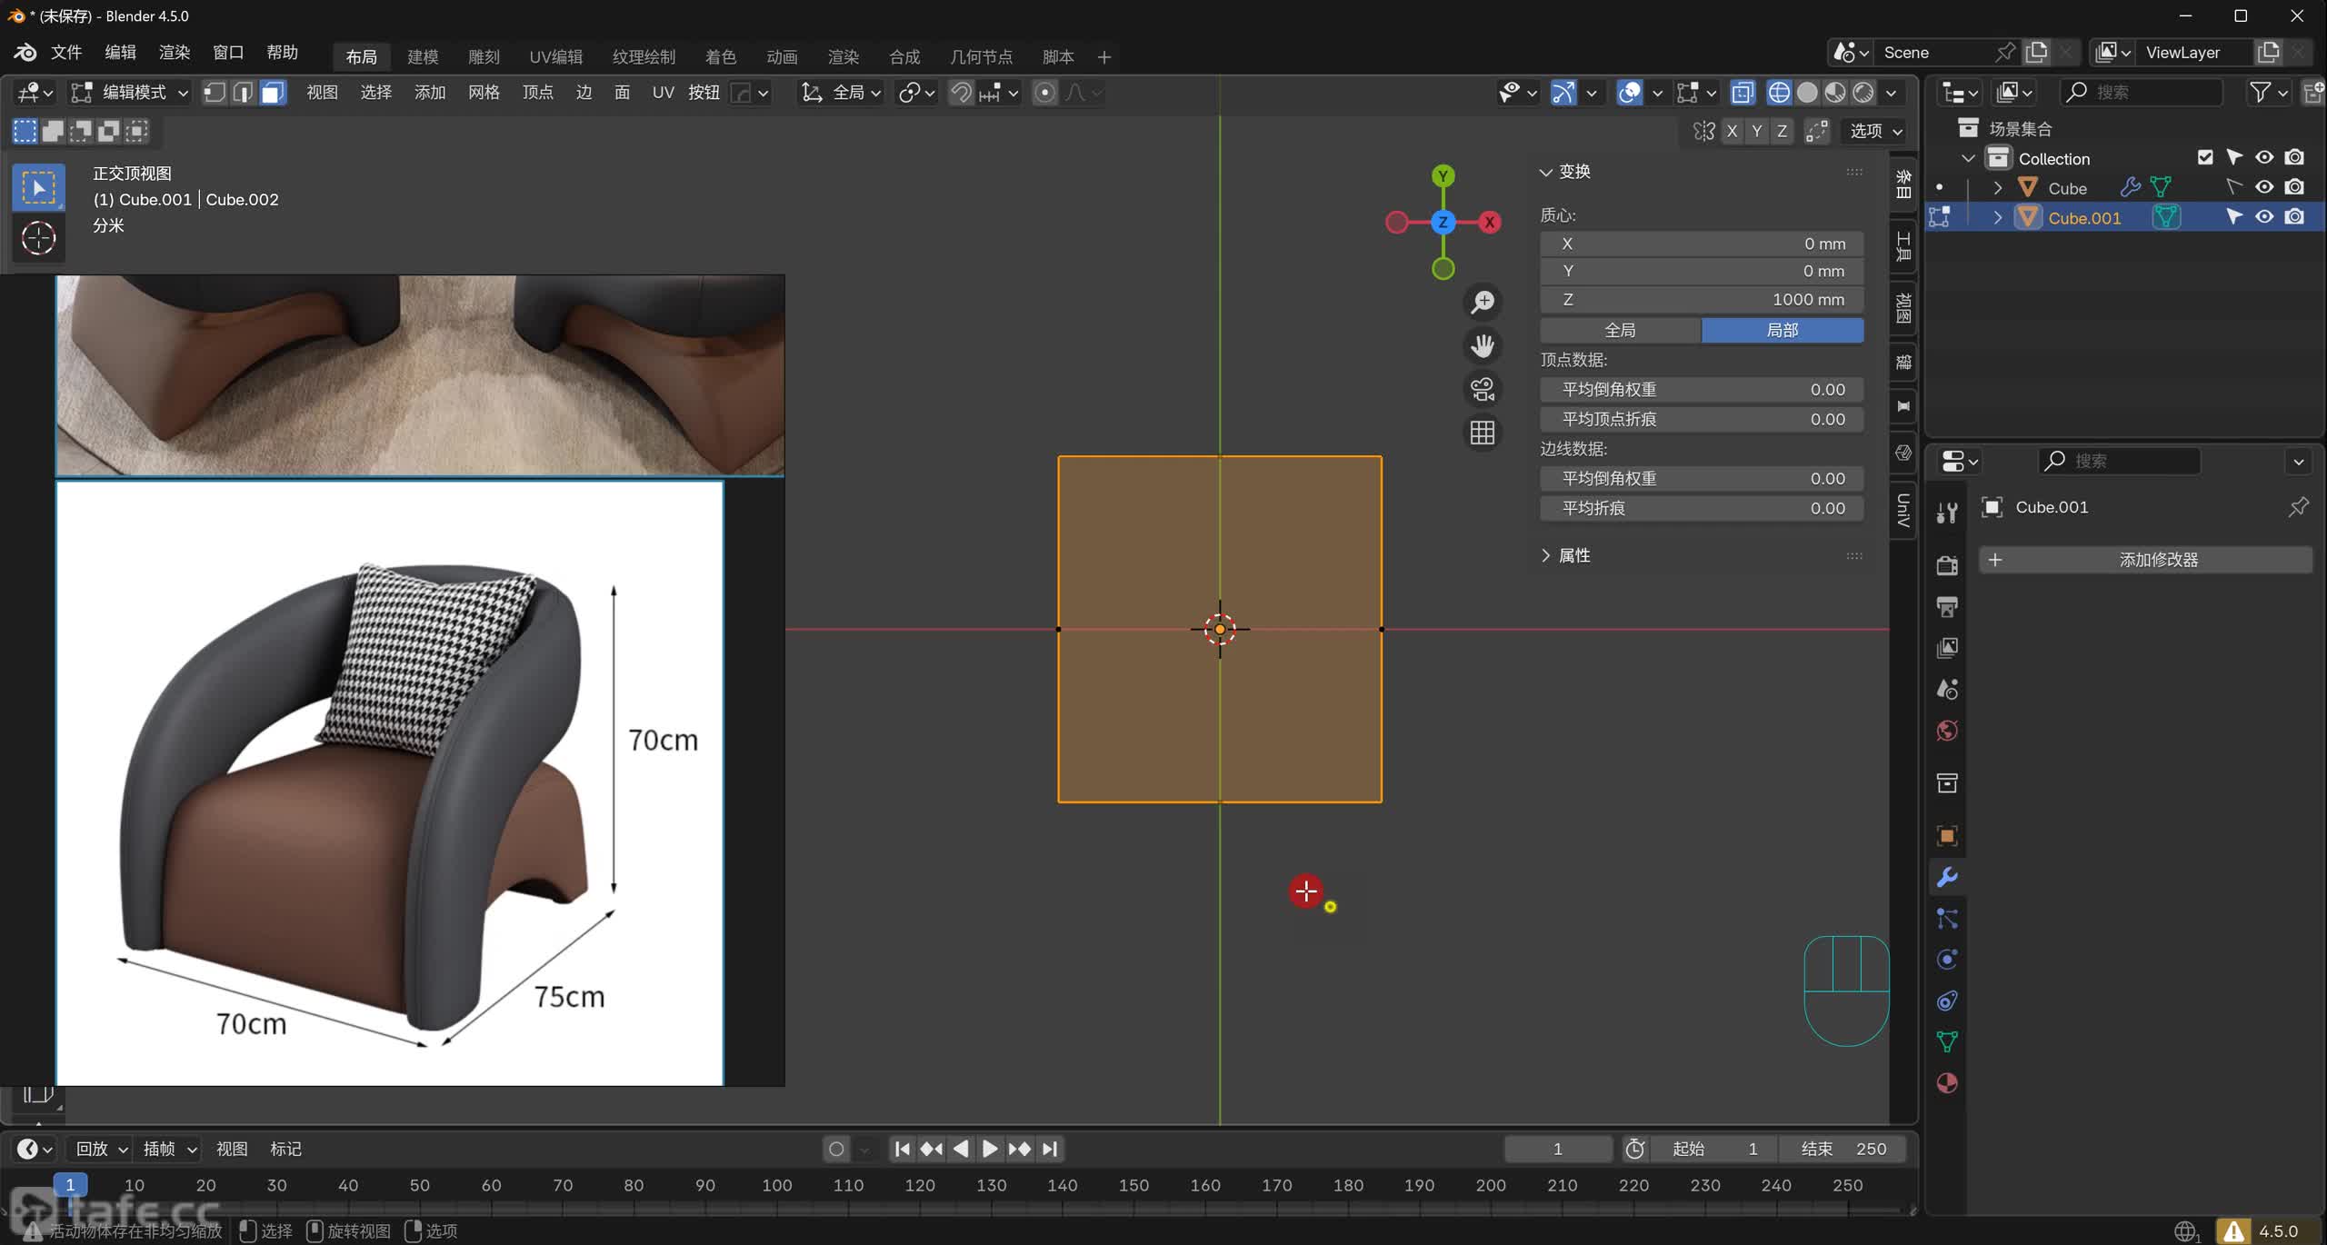2327x1245 pixels.
Task: Click frame 100 on the timeline
Action: [x=776, y=1185]
